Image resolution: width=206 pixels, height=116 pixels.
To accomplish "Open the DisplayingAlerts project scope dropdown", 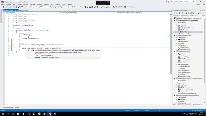I will (32, 13).
